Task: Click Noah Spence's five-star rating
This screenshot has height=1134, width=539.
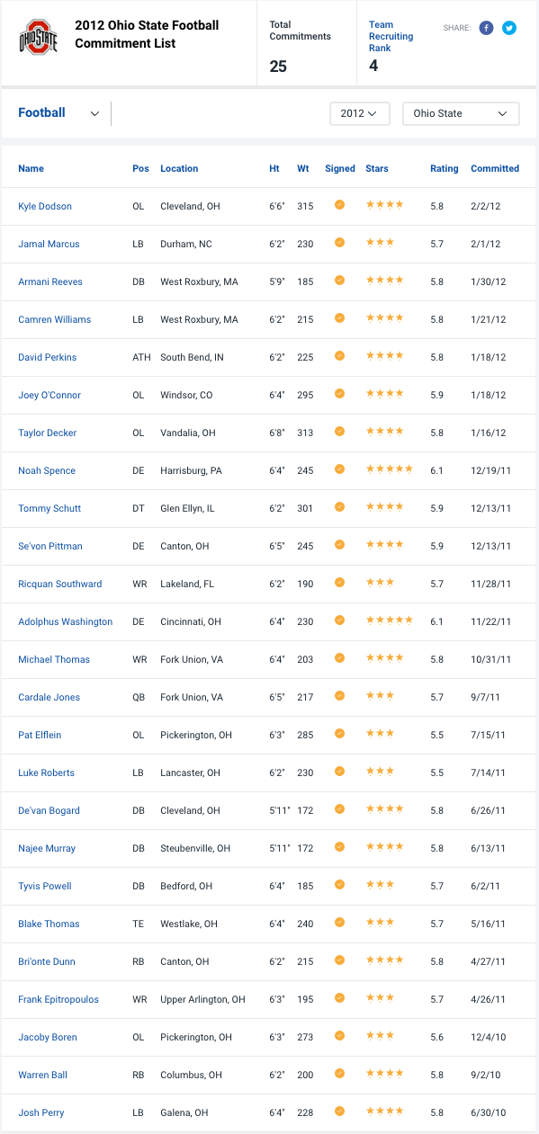Action: [390, 469]
